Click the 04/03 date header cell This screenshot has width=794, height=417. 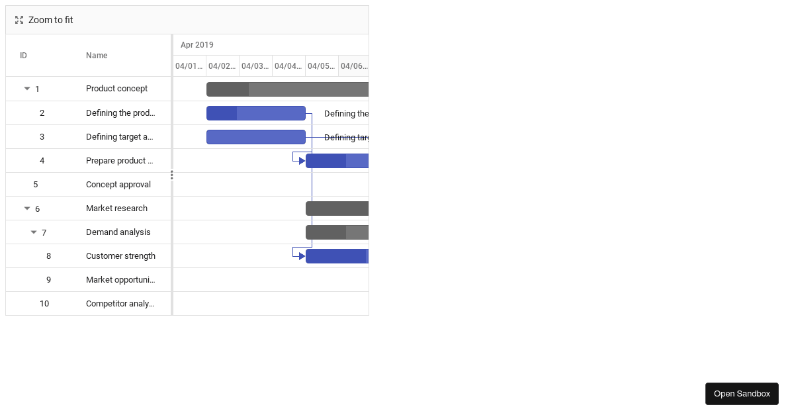255,66
